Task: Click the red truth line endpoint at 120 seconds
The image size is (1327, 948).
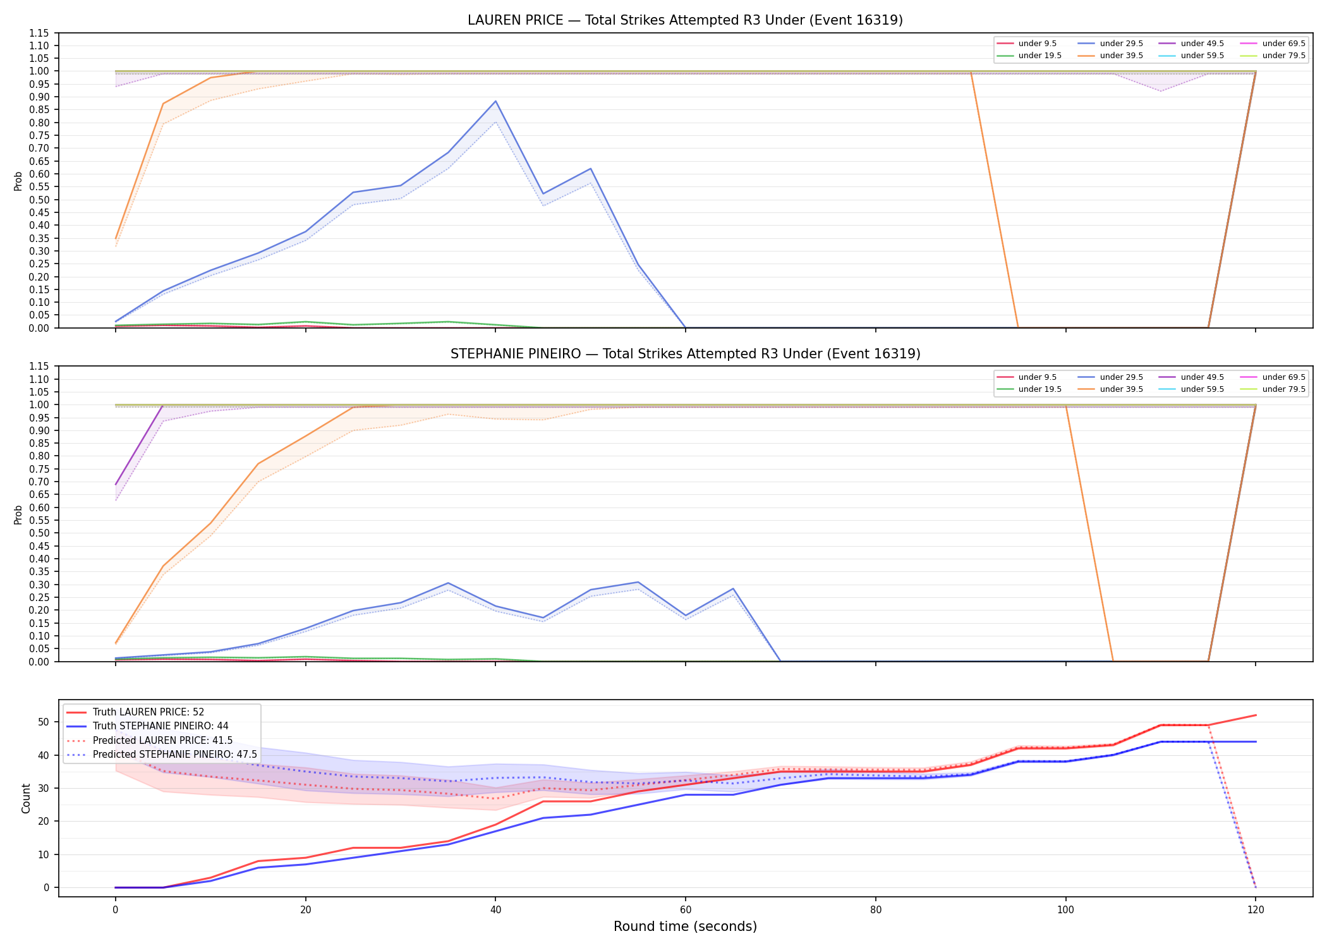Action: tap(1256, 715)
